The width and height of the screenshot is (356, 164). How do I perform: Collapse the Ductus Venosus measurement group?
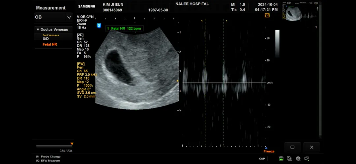38,30
